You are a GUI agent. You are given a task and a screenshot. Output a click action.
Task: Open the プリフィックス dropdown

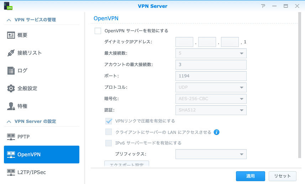pos(211,154)
